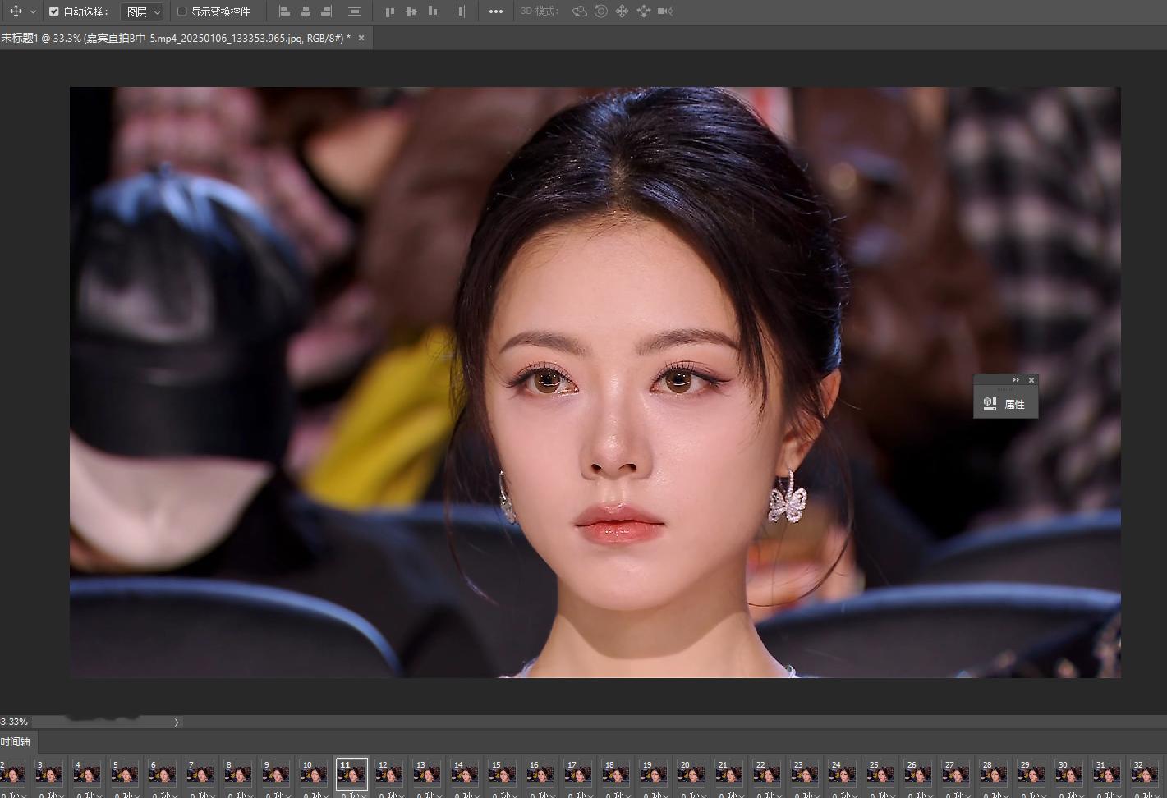This screenshot has height=798, width=1167.
Task: Select timeline frame 19 thumbnail
Action: pos(654,773)
